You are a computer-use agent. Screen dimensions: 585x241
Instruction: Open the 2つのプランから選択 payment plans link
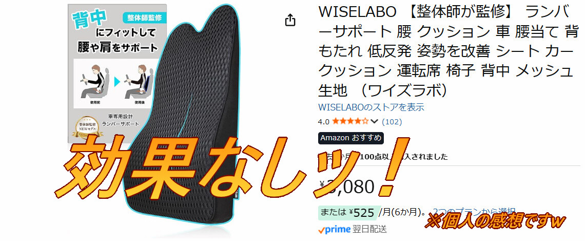pos(474,212)
